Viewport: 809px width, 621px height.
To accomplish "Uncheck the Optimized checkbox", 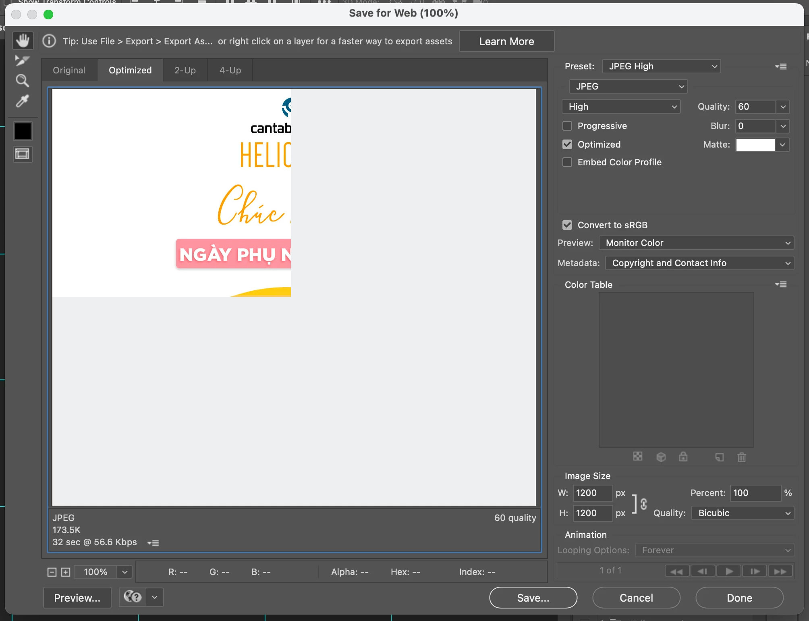I will (567, 144).
